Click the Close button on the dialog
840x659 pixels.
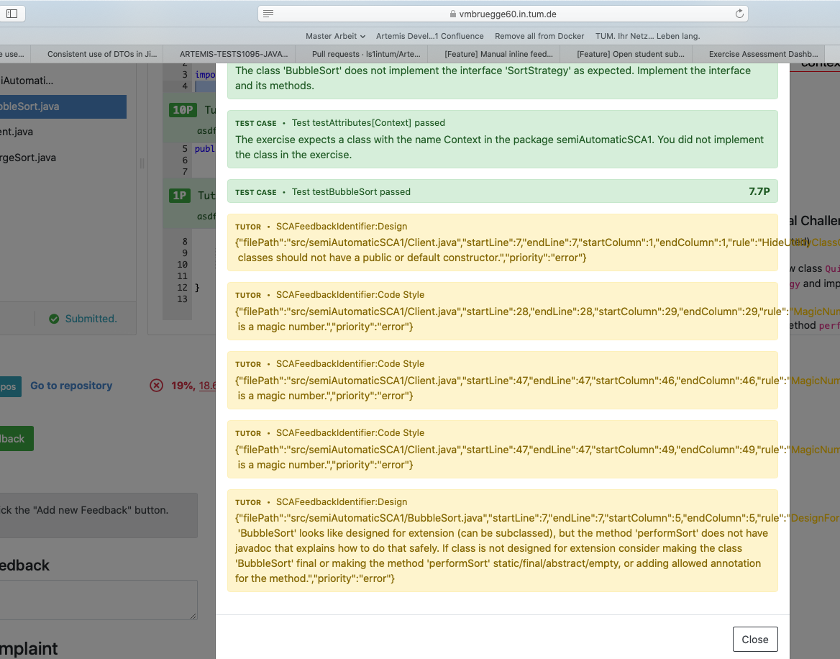point(755,639)
